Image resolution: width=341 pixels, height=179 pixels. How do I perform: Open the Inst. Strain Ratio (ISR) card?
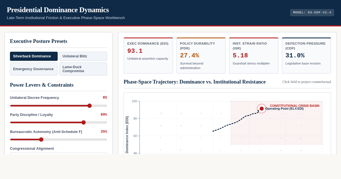pyautogui.click(x=254, y=56)
